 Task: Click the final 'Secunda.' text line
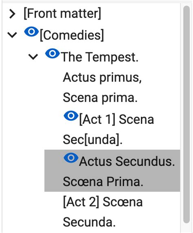(x=89, y=222)
